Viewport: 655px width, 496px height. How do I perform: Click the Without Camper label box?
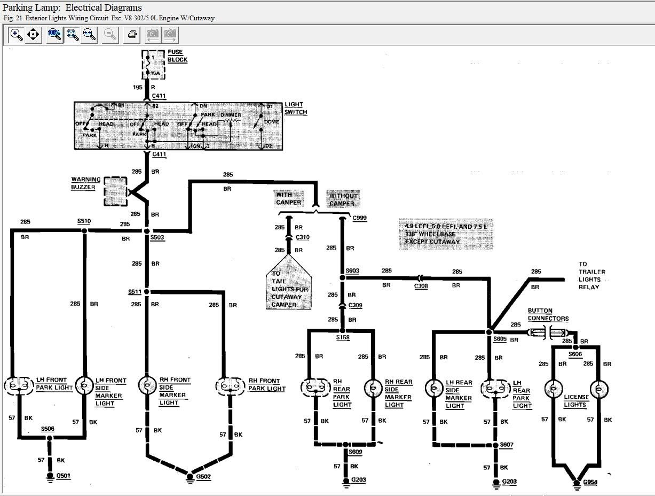(342, 199)
